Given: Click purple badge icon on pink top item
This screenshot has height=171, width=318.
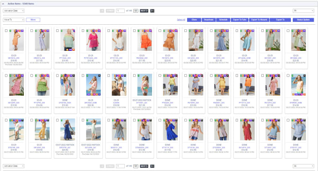Looking at the screenshot, I should point(99,31).
